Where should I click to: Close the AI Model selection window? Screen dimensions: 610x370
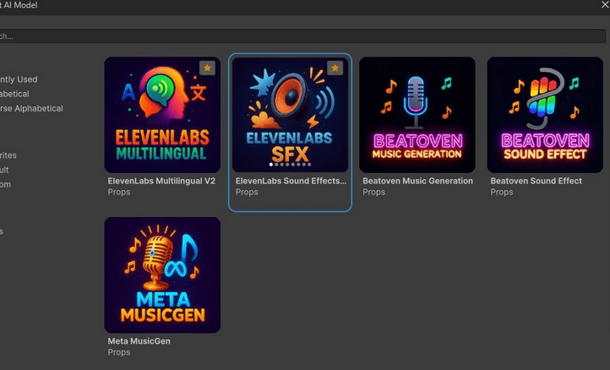pyautogui.click(x=605, y=5)
